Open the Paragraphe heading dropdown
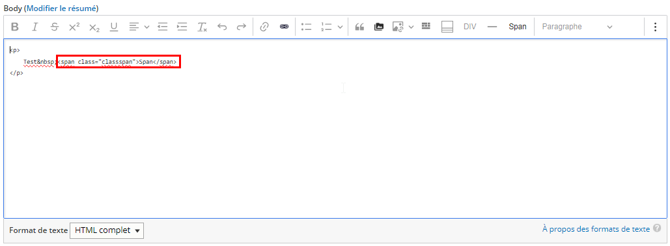The width and height of the screenshot is (670, 246). point(577,27)
